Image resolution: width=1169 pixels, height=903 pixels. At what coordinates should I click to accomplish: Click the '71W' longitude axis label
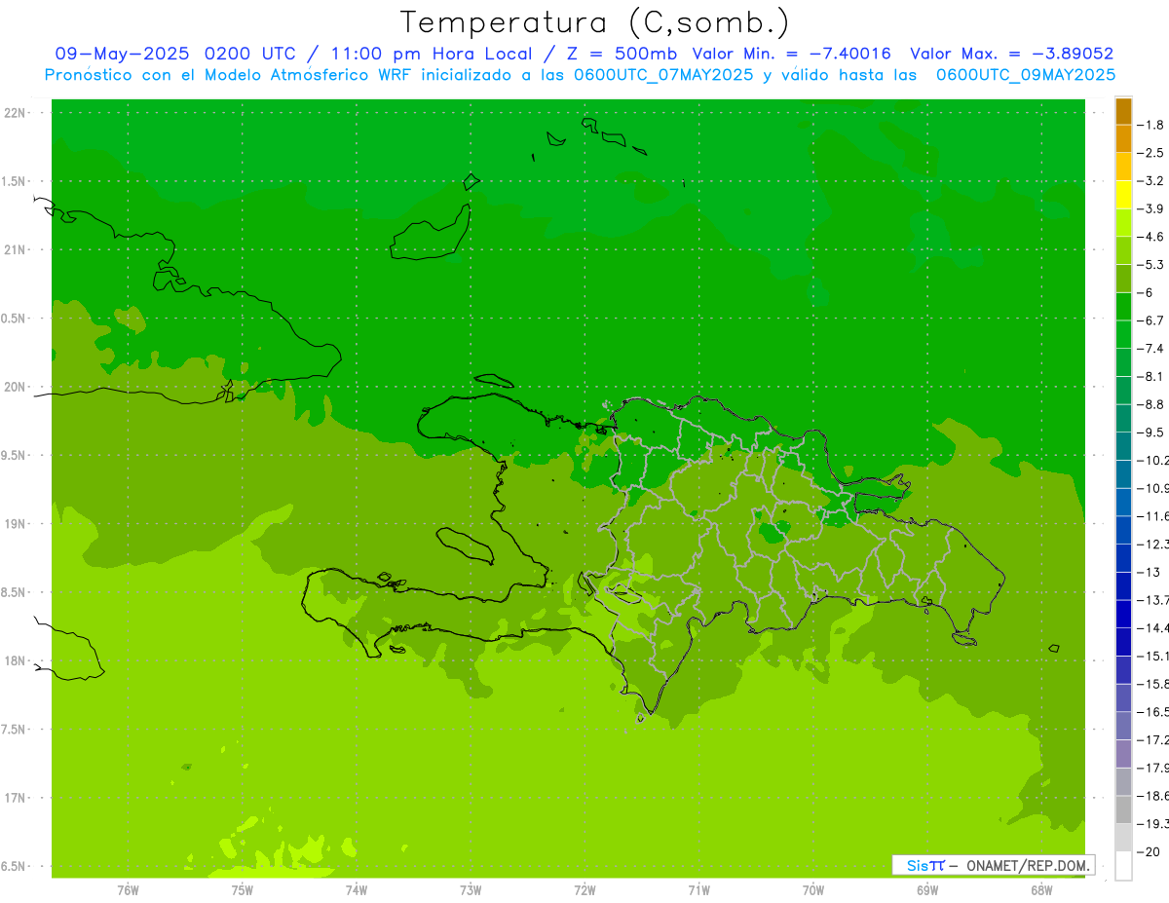[x=698, y=890]
